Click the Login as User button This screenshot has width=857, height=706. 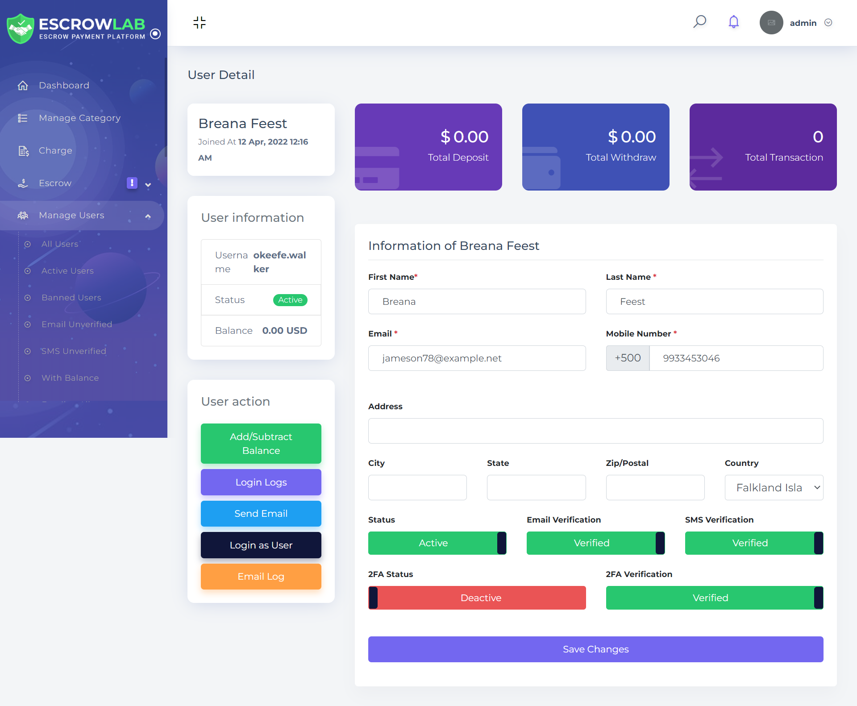click(261, 545)
